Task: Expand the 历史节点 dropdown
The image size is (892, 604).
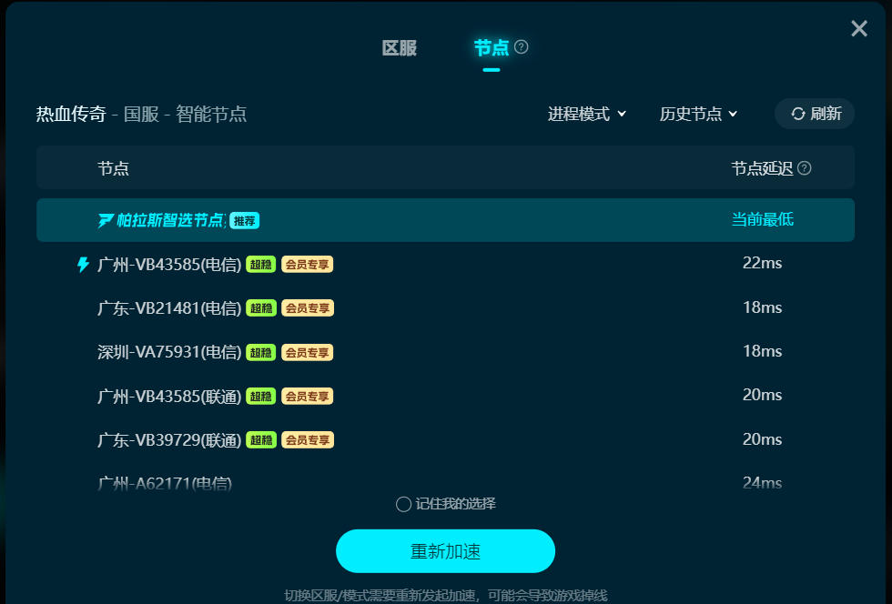Action: tap(698, 114)
